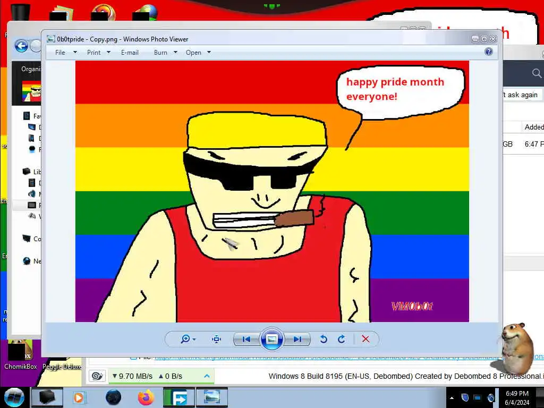544x408 pixels.
Task: Click the Actual Size fit button
Action: coord(217,339)
